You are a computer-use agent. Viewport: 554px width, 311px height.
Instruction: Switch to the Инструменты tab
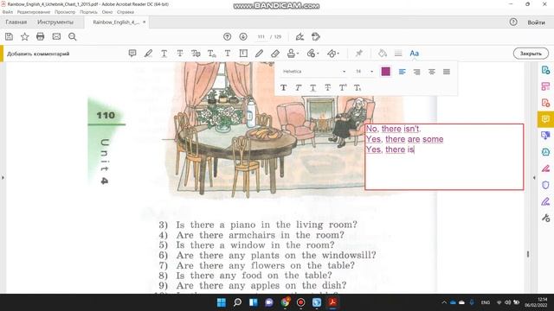point(55,22)
